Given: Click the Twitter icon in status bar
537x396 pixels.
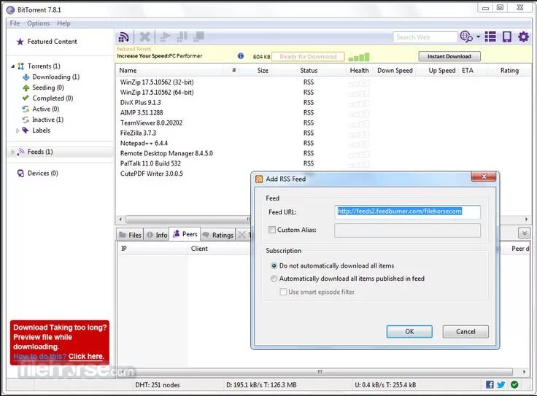Looking at the screenshot, I should click(501, 385).
